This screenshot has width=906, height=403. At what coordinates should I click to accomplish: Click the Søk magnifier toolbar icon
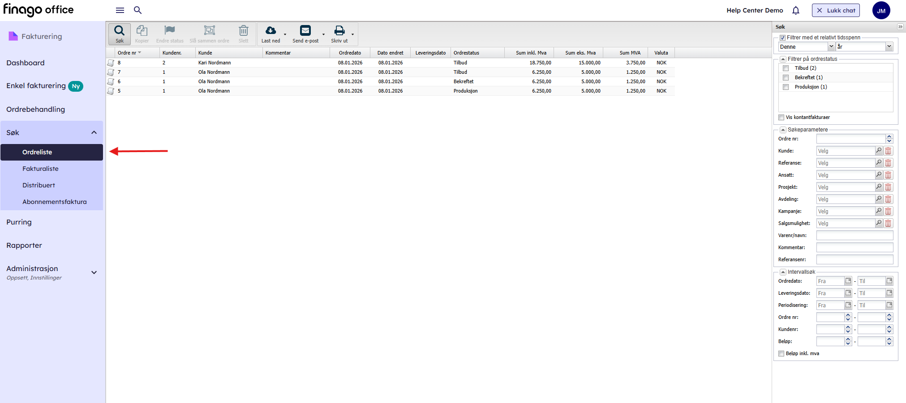[x=119, y=31]
